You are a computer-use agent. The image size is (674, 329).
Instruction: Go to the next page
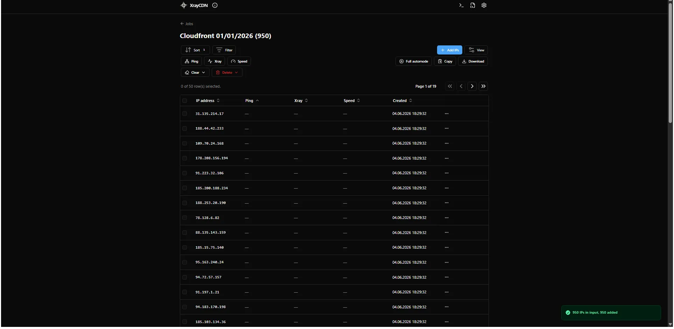472,86
